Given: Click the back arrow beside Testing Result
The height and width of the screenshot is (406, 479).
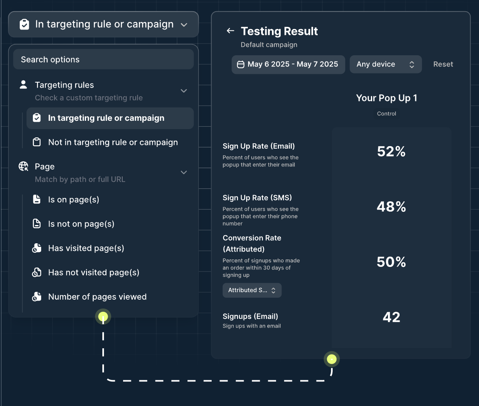Looking at the screenshot, I should pos(230,31).
